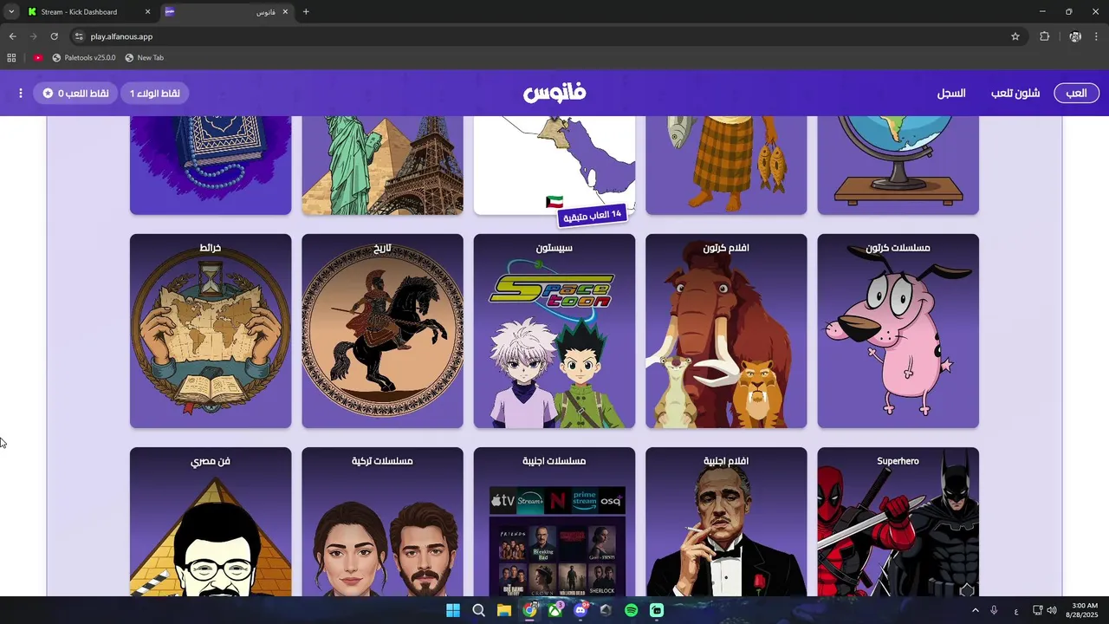Close the فانوس browser tab
Screen dimensions: 1109x624
(x=285, y=12)
